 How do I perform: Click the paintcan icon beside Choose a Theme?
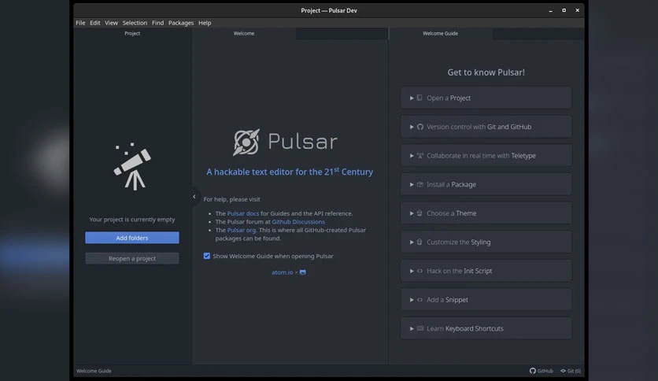pyautogui.click(x=420, y=213)
